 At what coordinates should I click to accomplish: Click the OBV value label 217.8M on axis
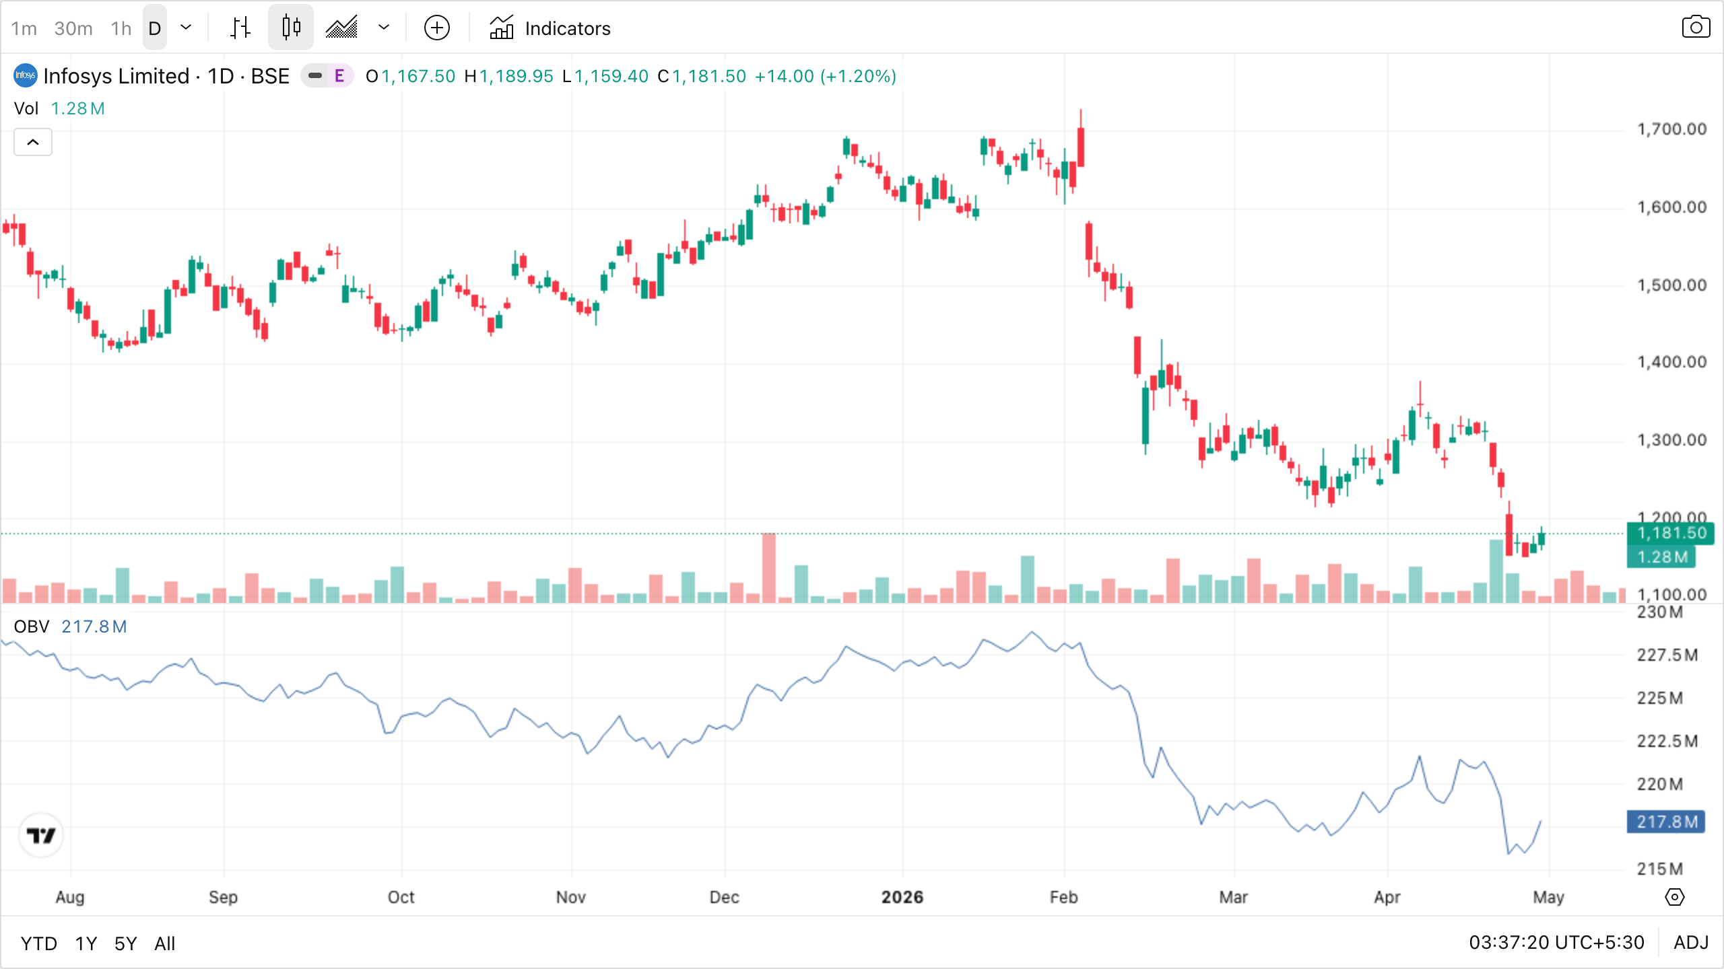tap(1666, 822)
